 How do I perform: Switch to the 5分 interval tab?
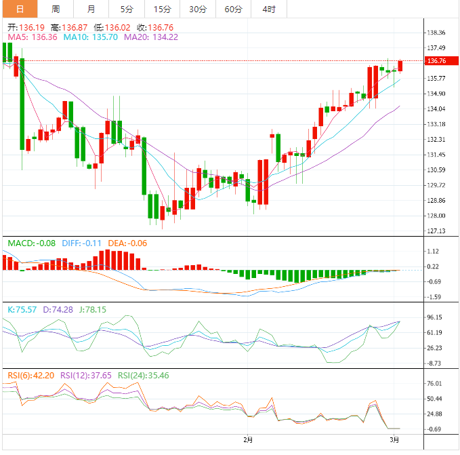click(x=127, y=9)
